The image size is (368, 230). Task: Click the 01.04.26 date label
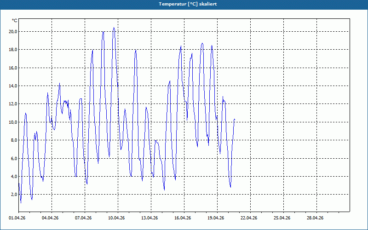click(x=17, y=218)
